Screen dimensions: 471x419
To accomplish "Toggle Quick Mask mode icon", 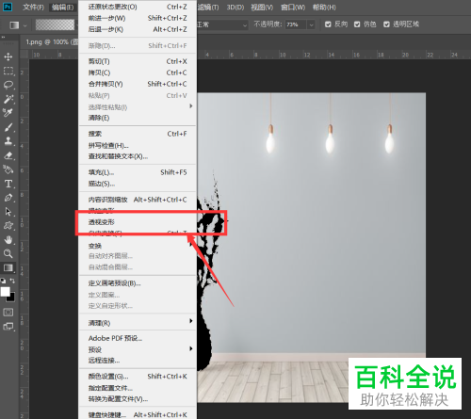I will [x=8, y=313].
